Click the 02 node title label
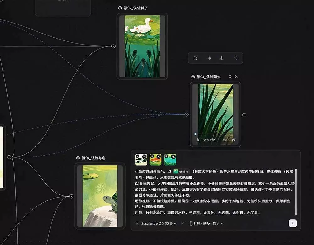 (136, 8)
